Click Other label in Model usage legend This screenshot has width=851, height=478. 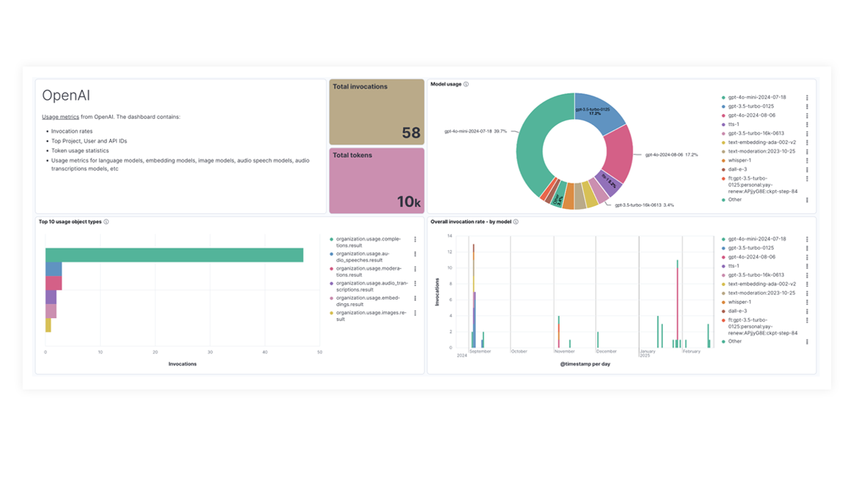(x=735, y=200)
